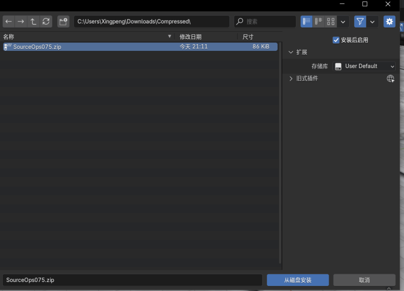The image size is (404, 291).
Task: Click the 86 KiB size cell
Action: click(261, 47)
